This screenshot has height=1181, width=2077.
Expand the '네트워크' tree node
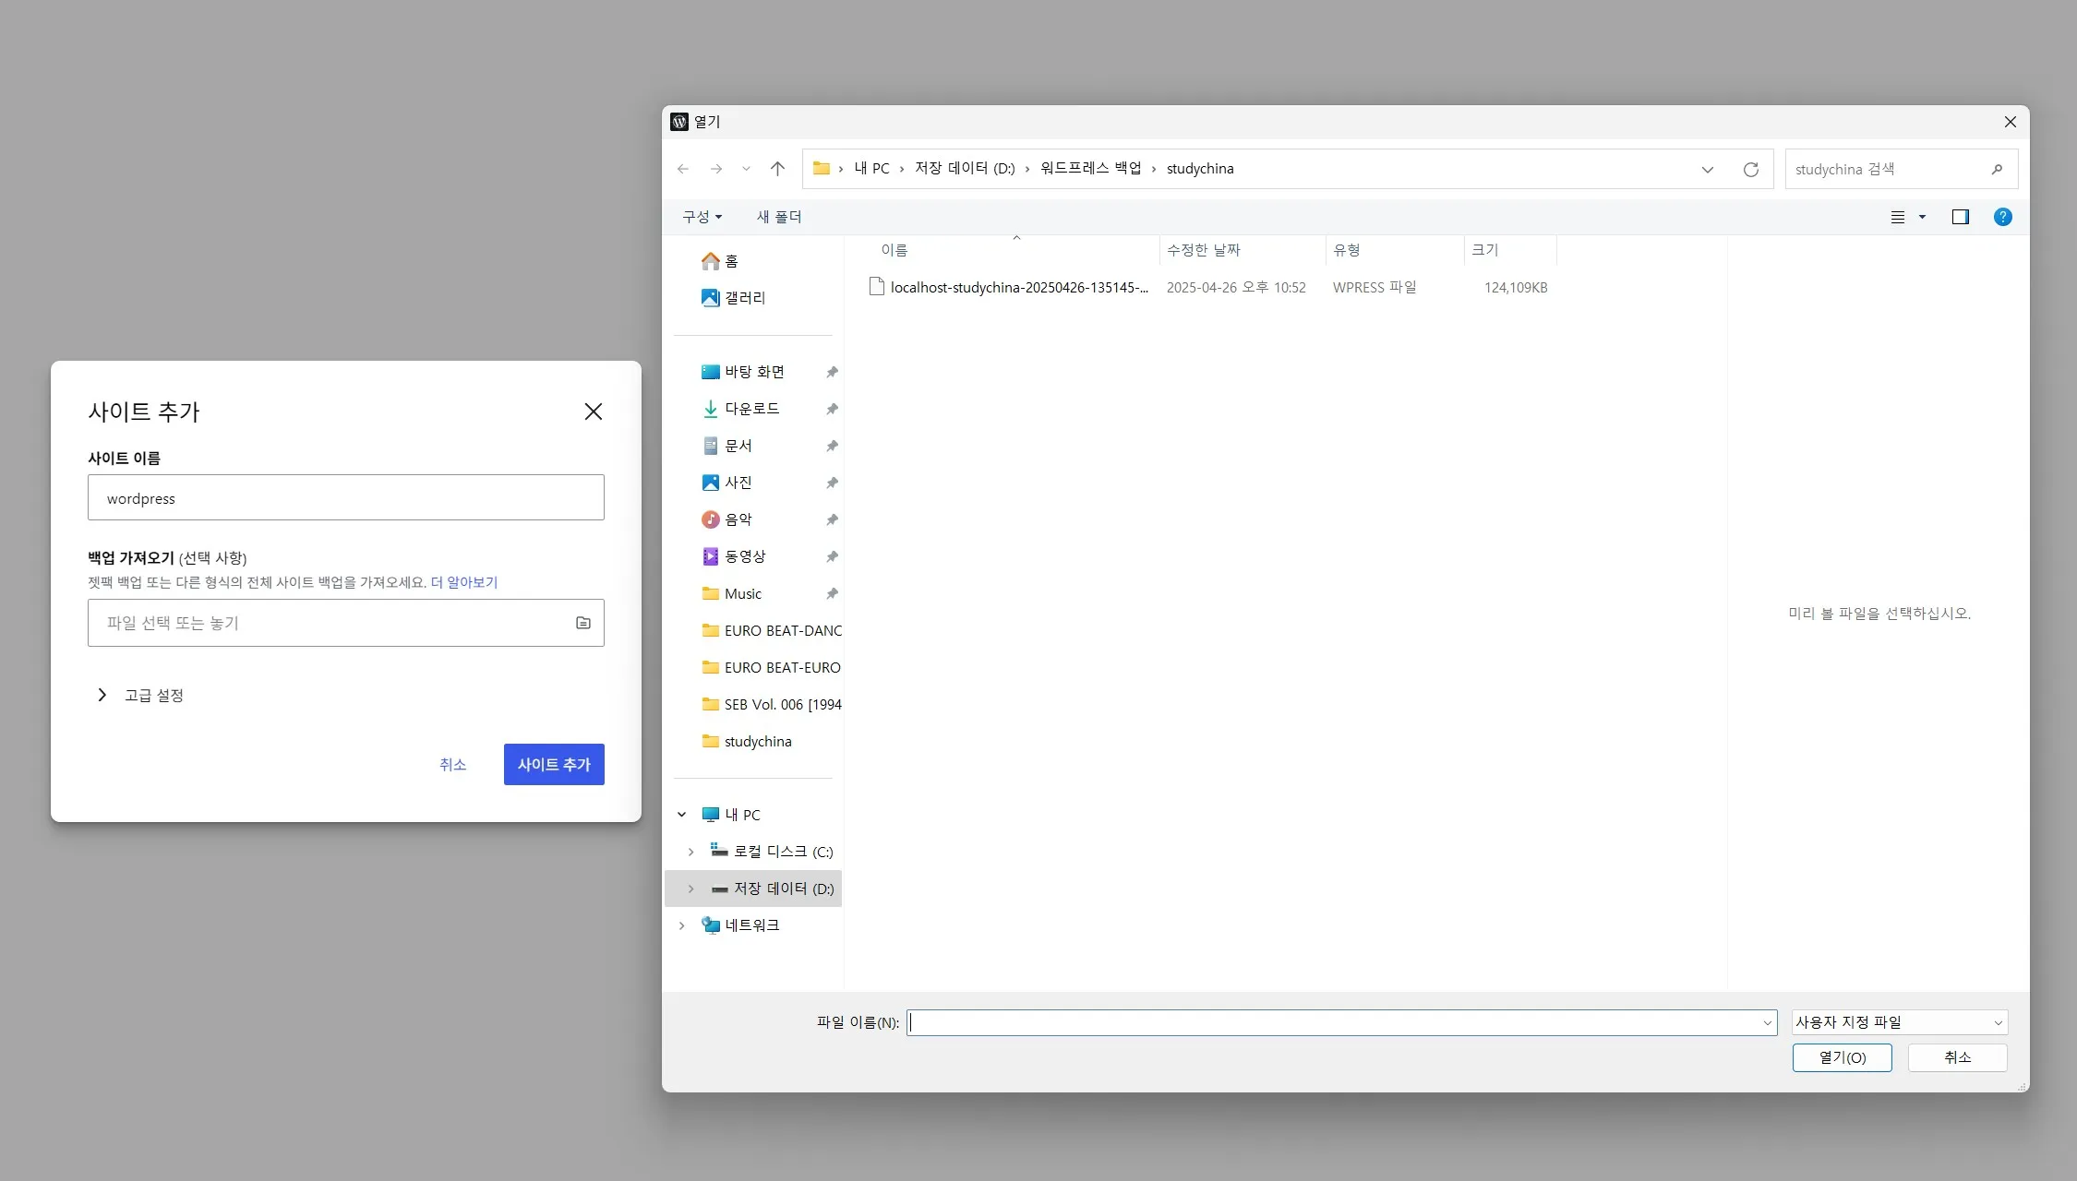[681, 925]
